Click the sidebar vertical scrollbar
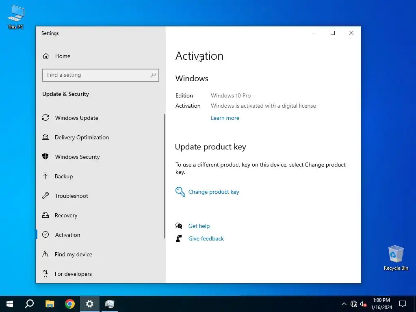The width and height of the screenshot is (416, 312). click(x=165, y=176)
